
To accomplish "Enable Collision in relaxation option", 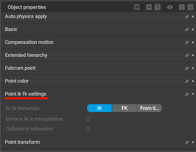I will click(88, 129).
